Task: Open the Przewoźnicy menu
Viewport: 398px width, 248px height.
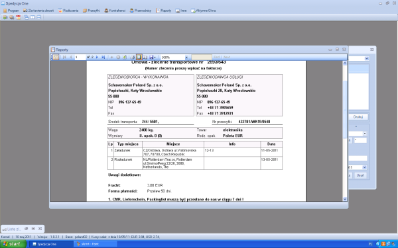Action: [141, 11]
